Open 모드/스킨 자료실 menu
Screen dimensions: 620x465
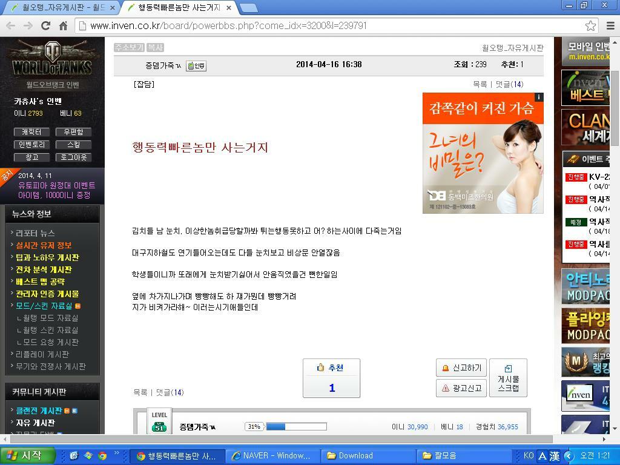click(44, 306)
